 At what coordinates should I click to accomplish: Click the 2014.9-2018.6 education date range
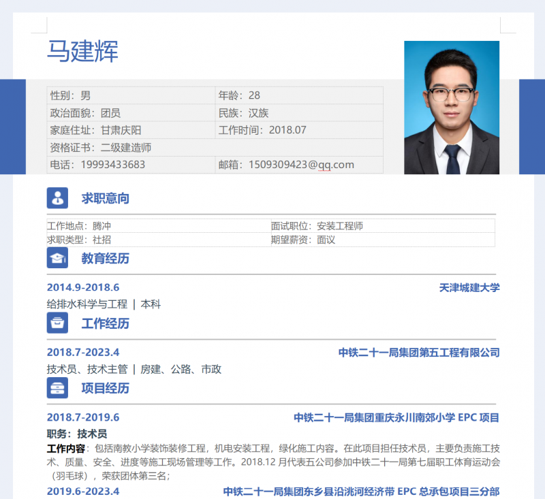tap(83, 287)
